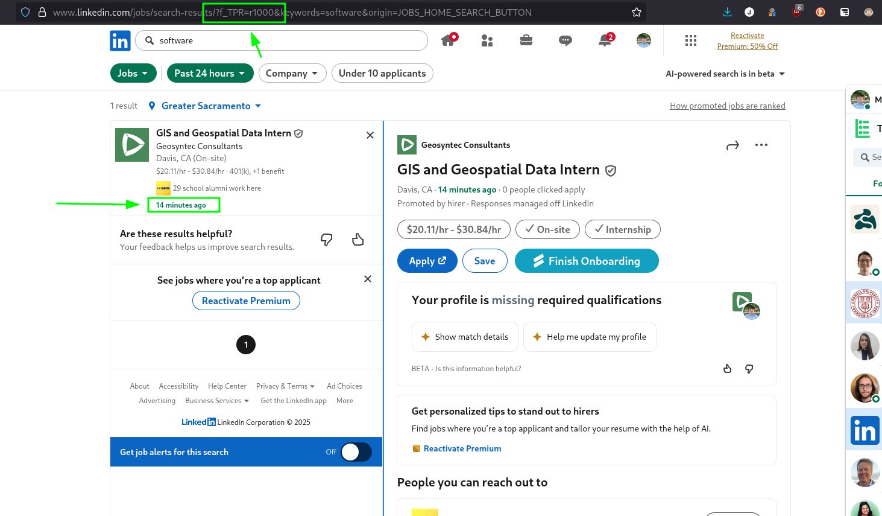Open Get the LinkedIn app link
The image size is (882, 516).
(294, 401)
